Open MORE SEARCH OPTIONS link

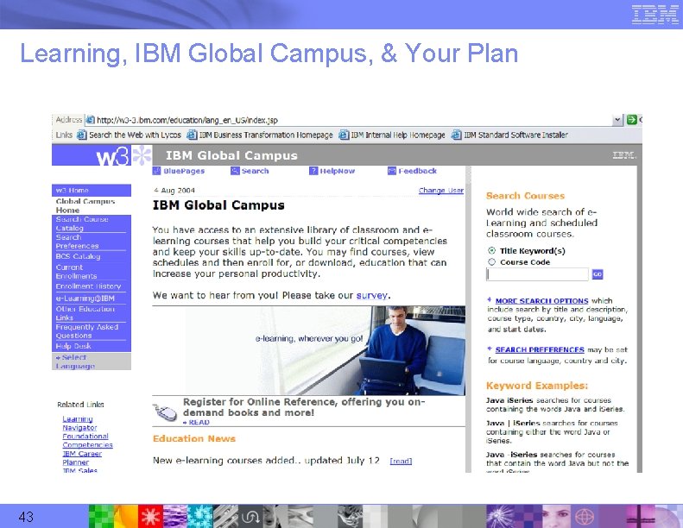point(542,301)
